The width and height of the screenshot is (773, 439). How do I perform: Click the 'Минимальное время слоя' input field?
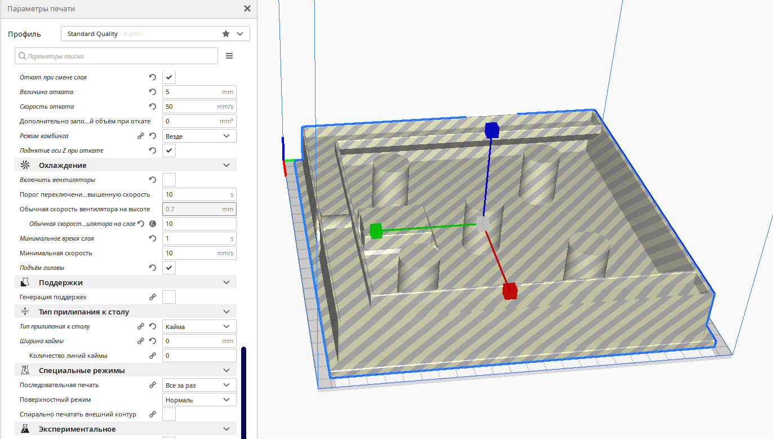coord(199,238)
